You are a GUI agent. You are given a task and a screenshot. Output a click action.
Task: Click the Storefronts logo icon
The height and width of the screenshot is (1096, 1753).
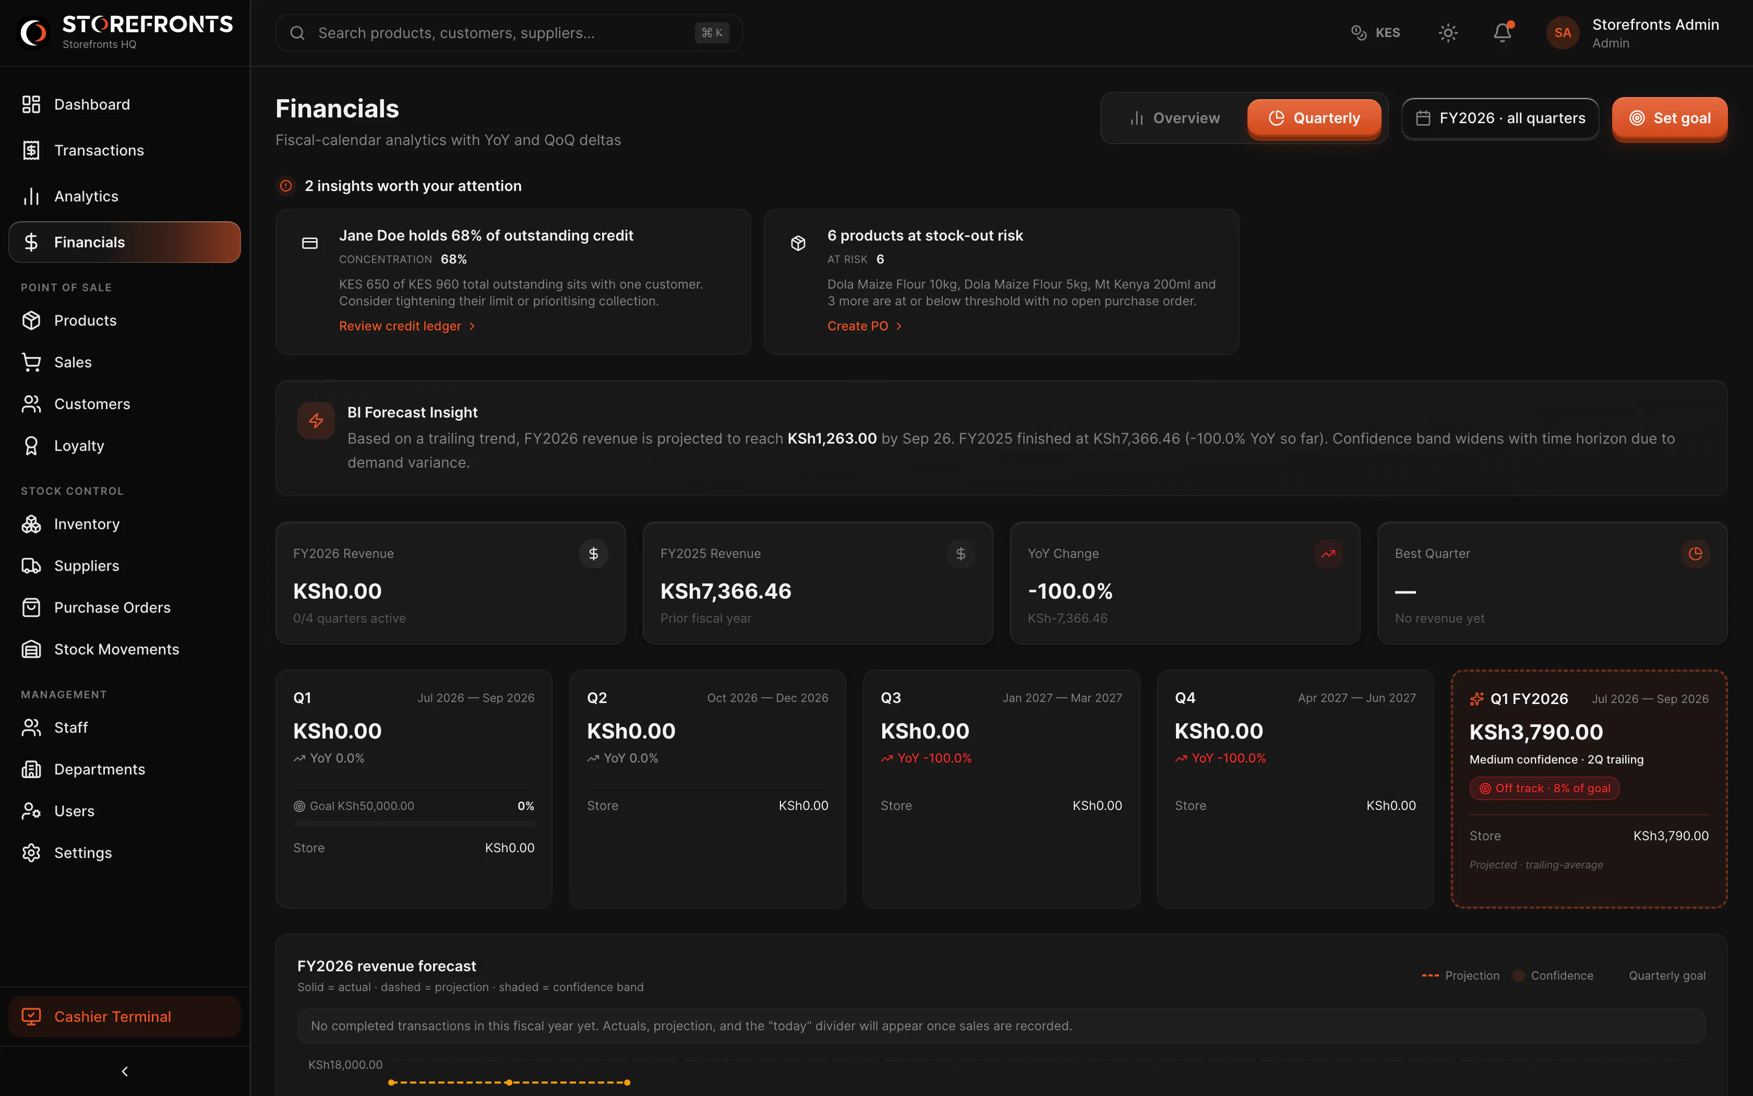coord(33,32)
